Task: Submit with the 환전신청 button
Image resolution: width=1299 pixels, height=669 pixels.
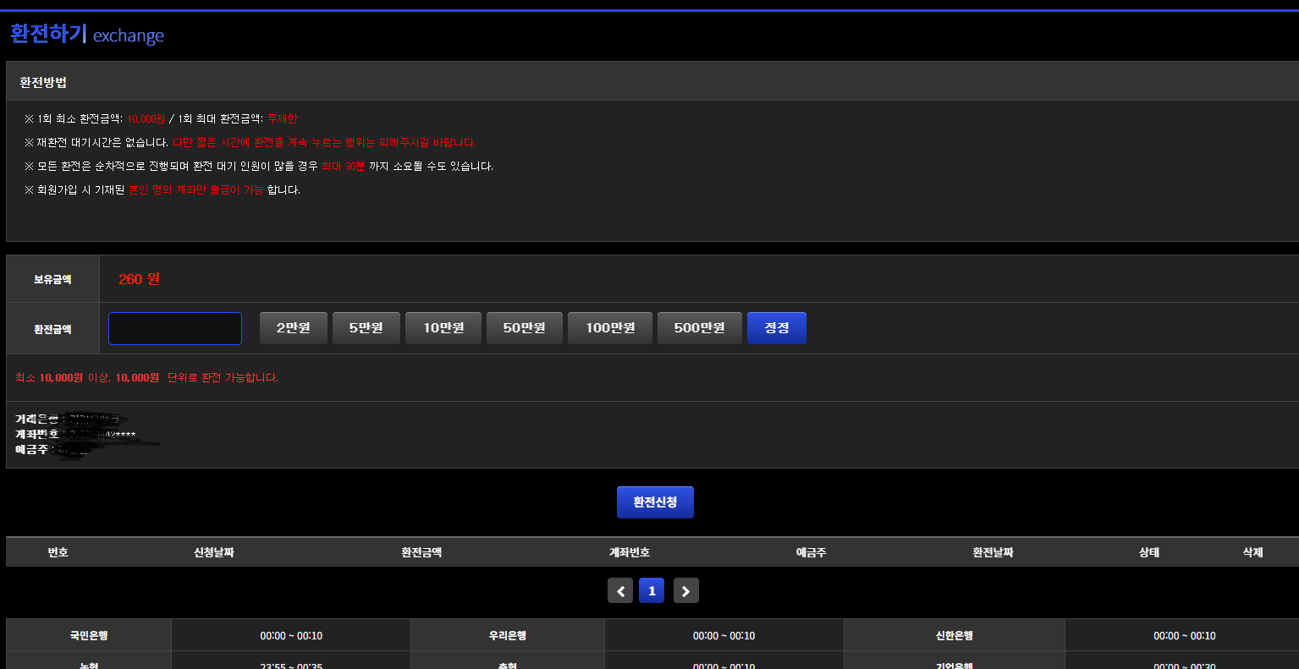Action: click(x=655, y=502)
